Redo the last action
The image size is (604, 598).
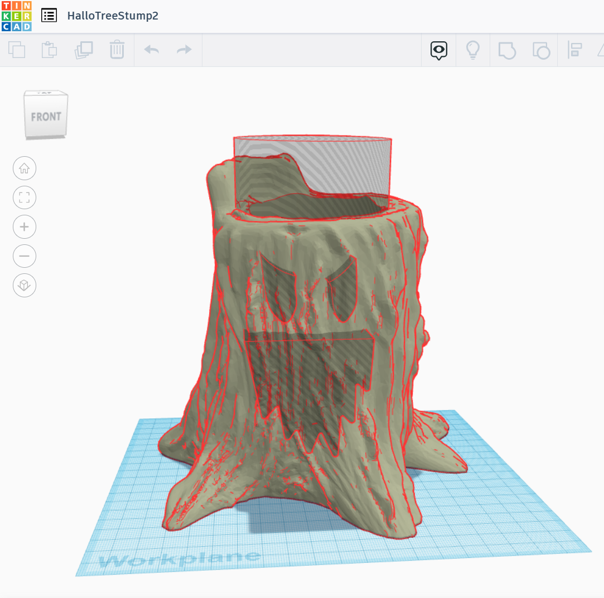183,50
